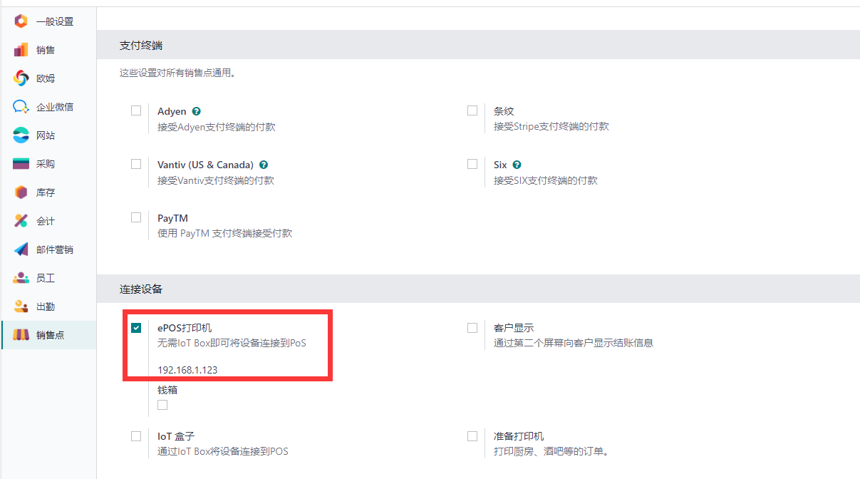Select the 采购 card icon
The width and height of the screenshot is (860, 479).
(x=21, y=164)
